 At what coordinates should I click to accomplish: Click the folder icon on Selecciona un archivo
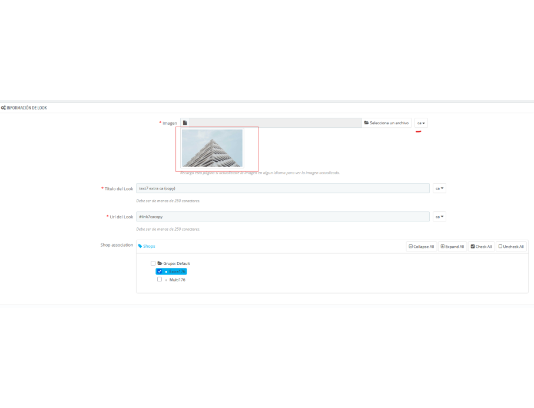pyautogui.click(x=366, y=122)
